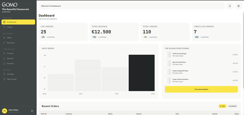Click the +€2120 amount

point(235,63)
